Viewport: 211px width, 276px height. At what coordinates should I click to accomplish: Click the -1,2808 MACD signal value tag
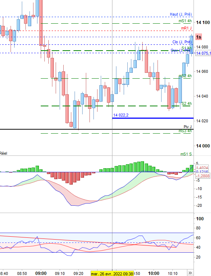pyautogui.click(x=203, y=176)
